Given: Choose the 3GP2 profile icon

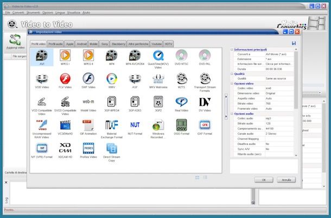Looking at the screenshot, I should click(x=158, y=102).
